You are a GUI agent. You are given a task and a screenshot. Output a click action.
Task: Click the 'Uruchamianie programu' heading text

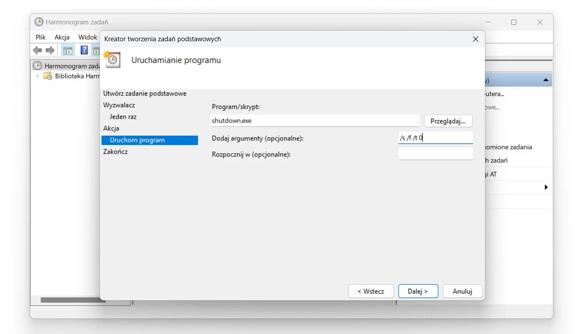pos(176,60)
